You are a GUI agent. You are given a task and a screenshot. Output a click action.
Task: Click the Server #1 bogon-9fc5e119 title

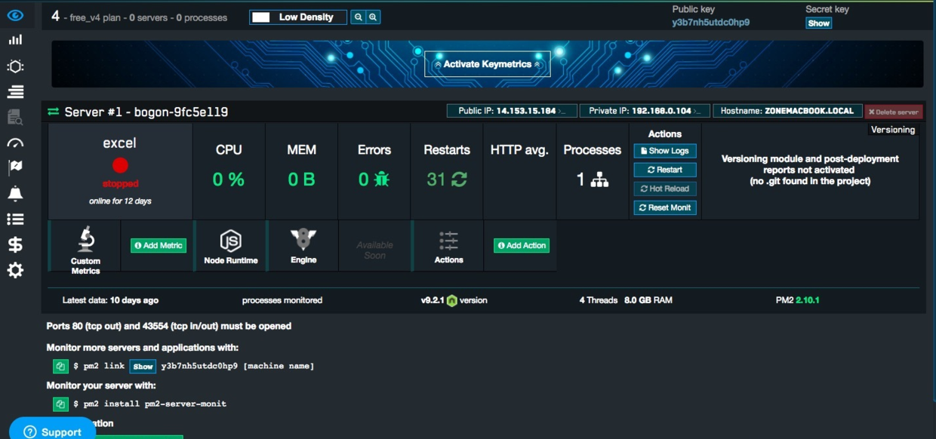click(x=146, y=112)
